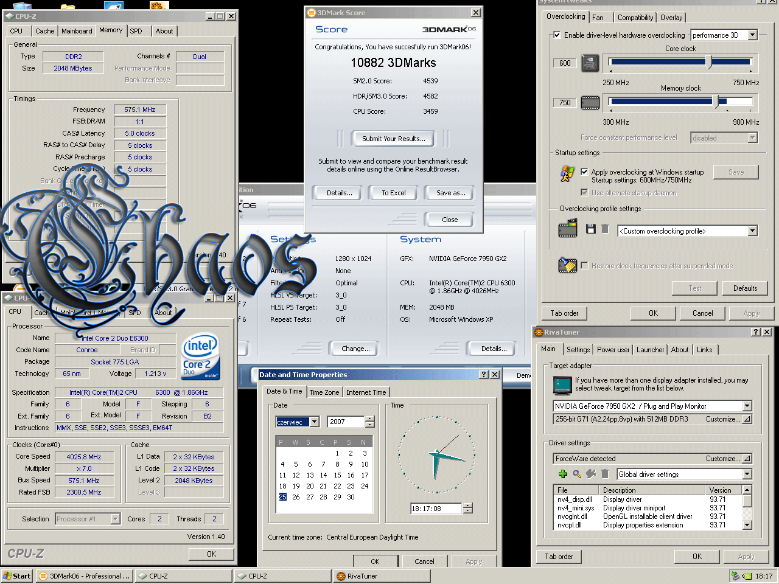Open RivaTuner Launcher tab
This screenshot has height=584, width=779.
point(650,350)
